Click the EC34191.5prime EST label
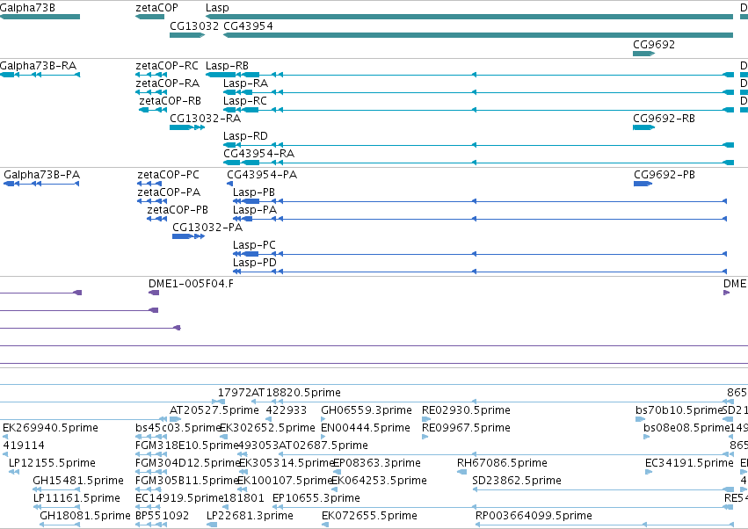The width and height of the screenshot is (748, 529). click(x=689, y=464)
